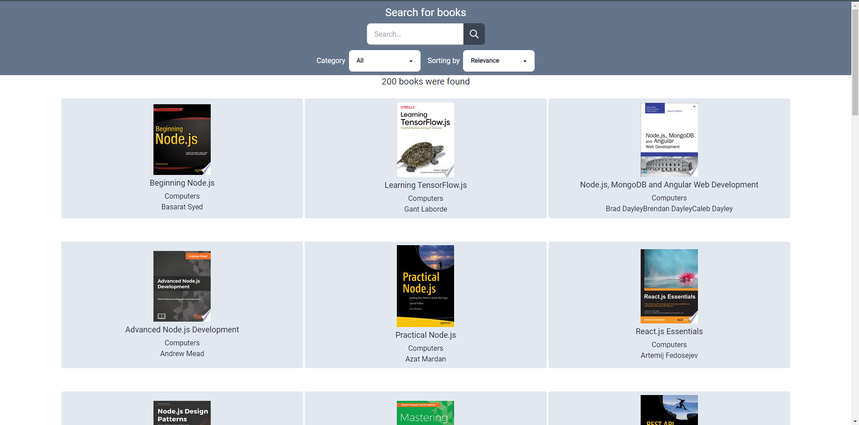Click the magnifying glass search icon
This screenshot has height=425, width=859.
474,34
